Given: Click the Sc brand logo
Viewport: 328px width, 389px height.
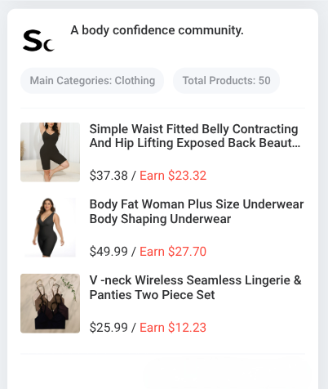Looking at the screenshot, I should (x=38, y=41).
